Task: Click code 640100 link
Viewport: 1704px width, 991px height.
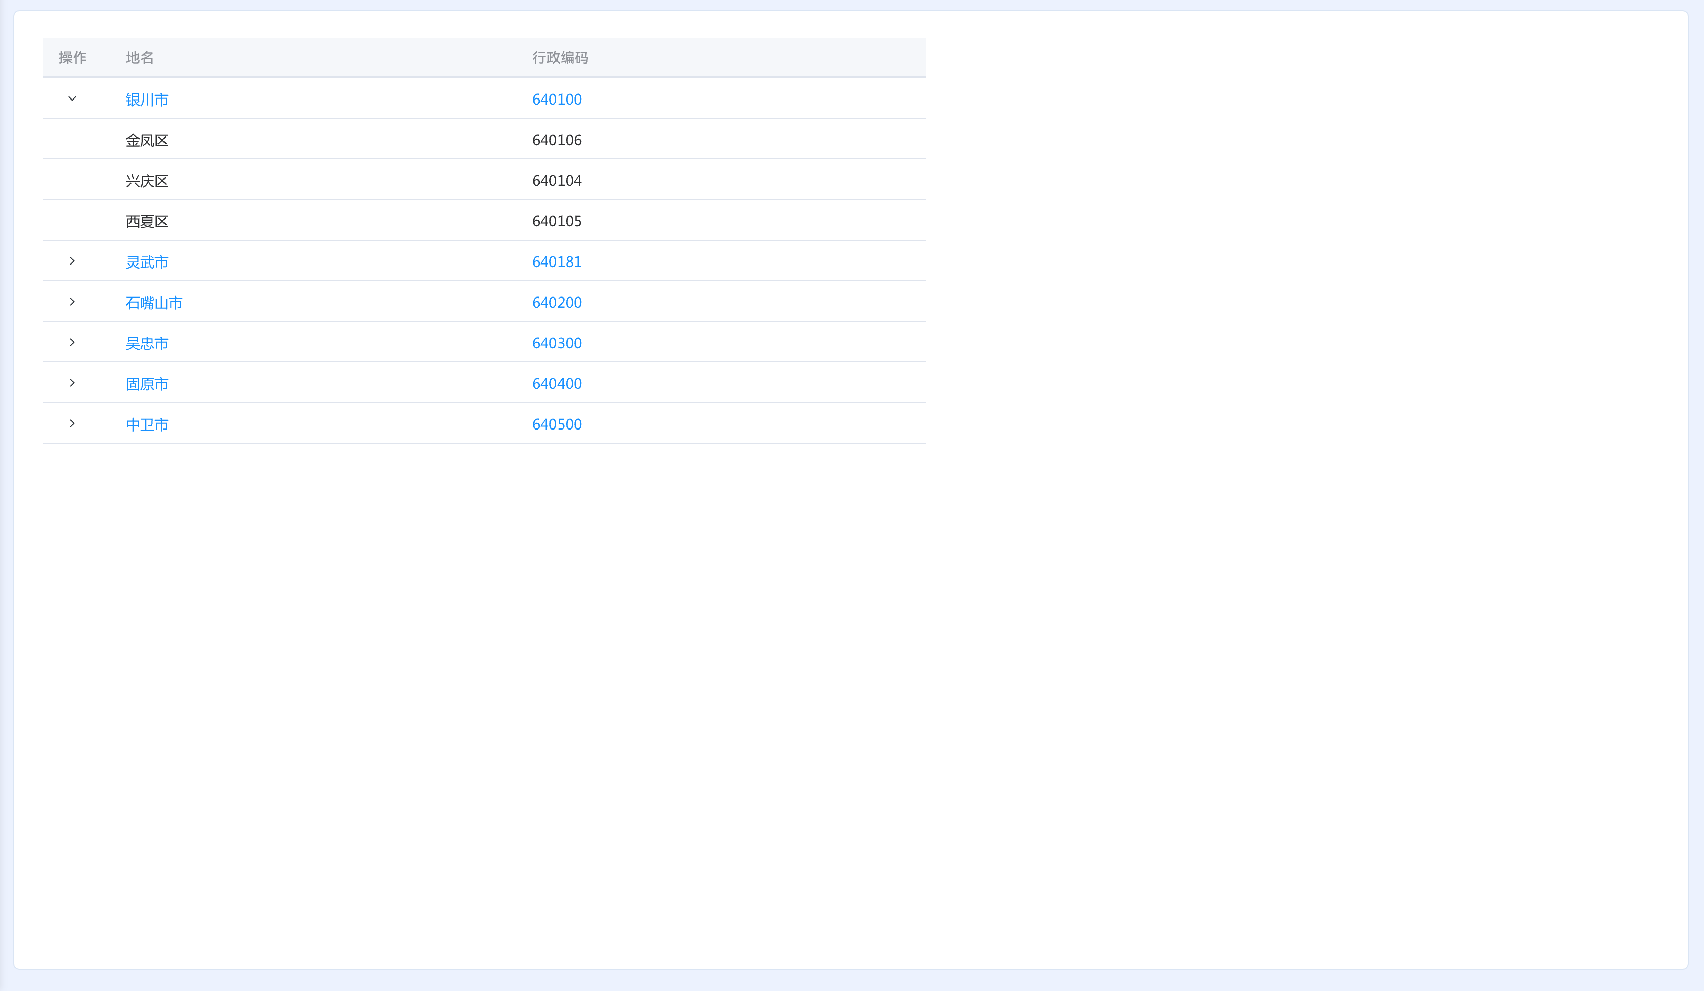Action: [556, 100]
